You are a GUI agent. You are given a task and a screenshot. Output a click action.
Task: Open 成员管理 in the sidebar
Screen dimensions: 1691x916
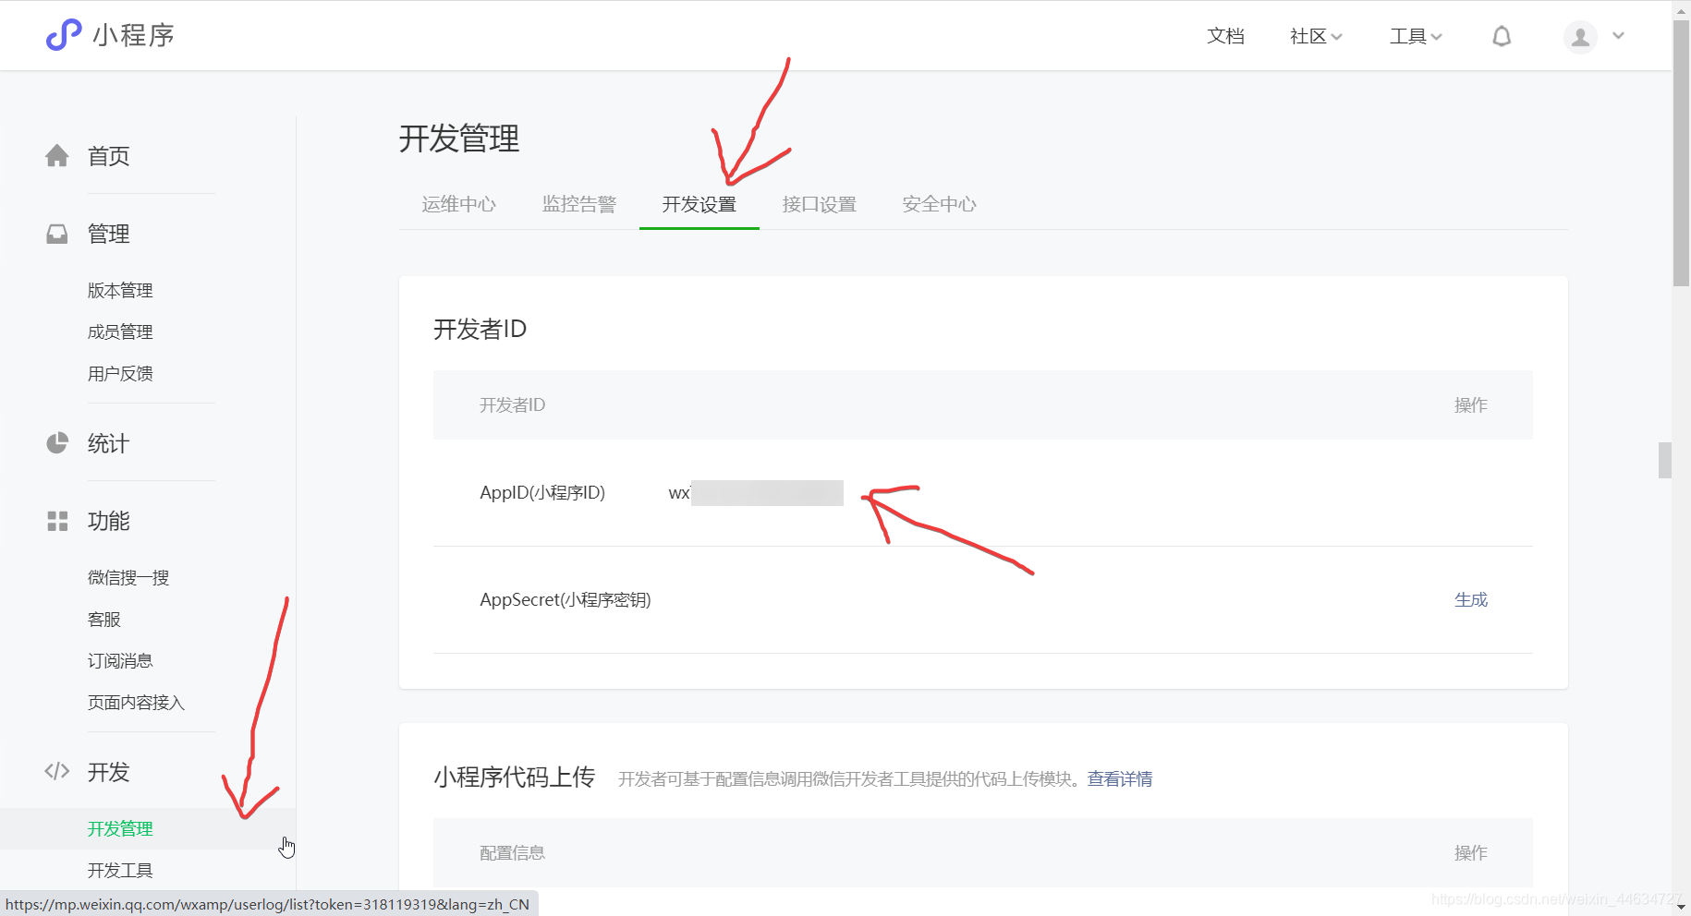[x=120, y=331]
